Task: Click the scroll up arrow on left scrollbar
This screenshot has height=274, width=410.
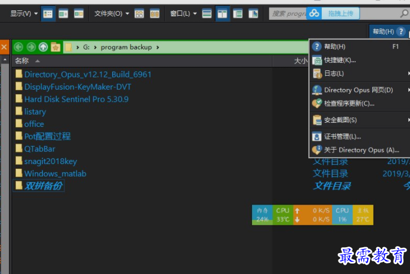Action: pyautogui.click(x=5, y=60)
